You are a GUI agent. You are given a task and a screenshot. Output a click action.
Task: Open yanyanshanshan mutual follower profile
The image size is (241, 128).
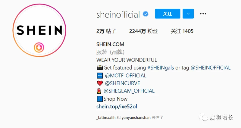click(136, 118)
